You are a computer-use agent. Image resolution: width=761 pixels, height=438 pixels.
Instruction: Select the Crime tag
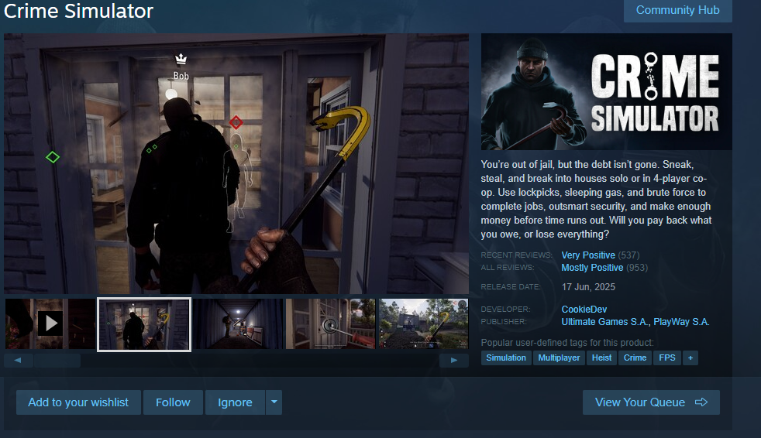(635, 358)
